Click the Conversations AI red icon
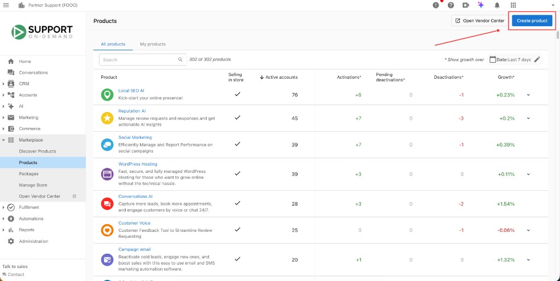Image resolution: width=560 pixels, height=281 pixels. [107, 204]
